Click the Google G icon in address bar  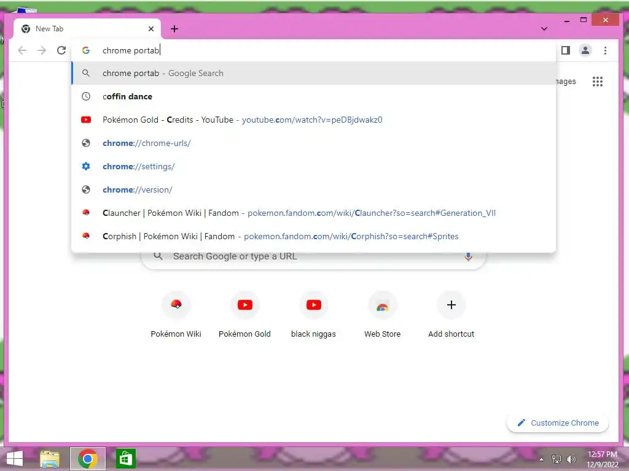(86, 50)
